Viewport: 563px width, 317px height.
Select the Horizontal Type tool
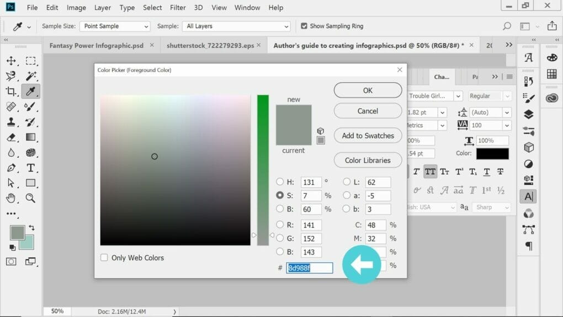(x=31, y=168)
